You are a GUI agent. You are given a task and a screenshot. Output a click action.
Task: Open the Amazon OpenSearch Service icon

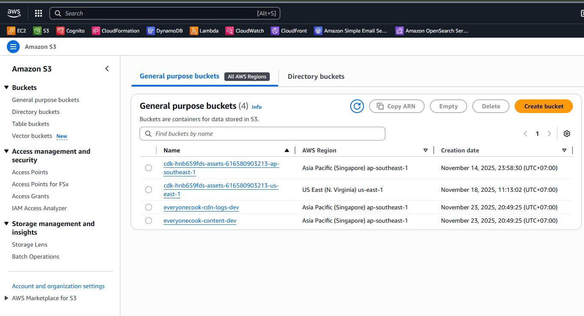pyautogui.click(x=399, y=31)
